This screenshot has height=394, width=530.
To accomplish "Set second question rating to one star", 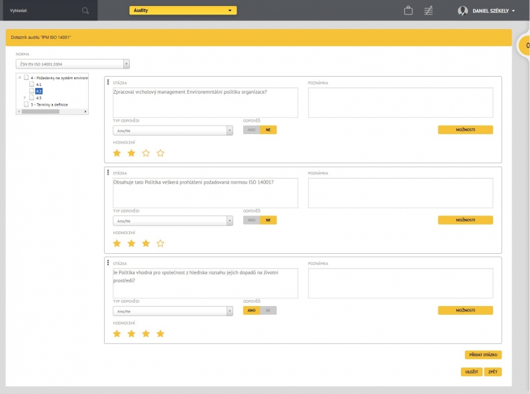I will [x=117, y=243].
